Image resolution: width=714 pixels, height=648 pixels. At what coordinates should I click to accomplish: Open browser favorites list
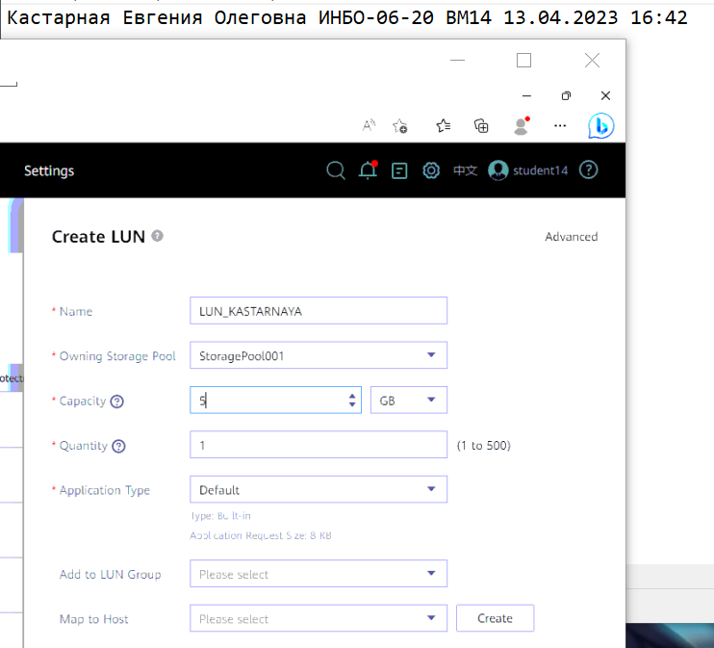(443, 125)
